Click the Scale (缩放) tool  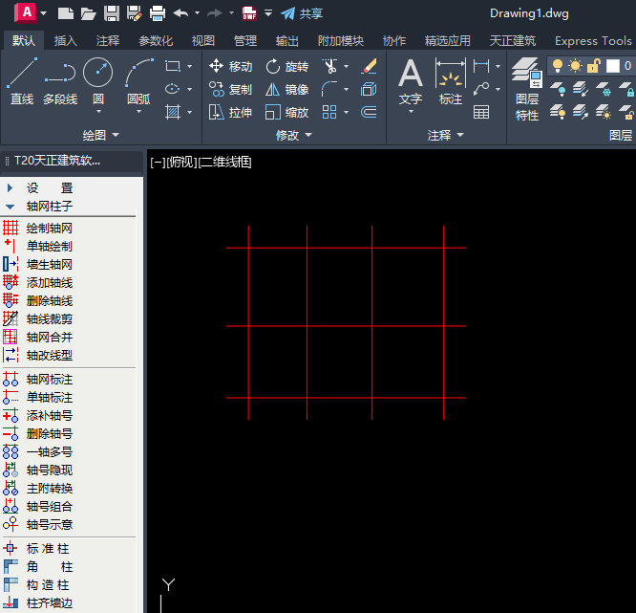pyautogui.click(x=287, y=112)
